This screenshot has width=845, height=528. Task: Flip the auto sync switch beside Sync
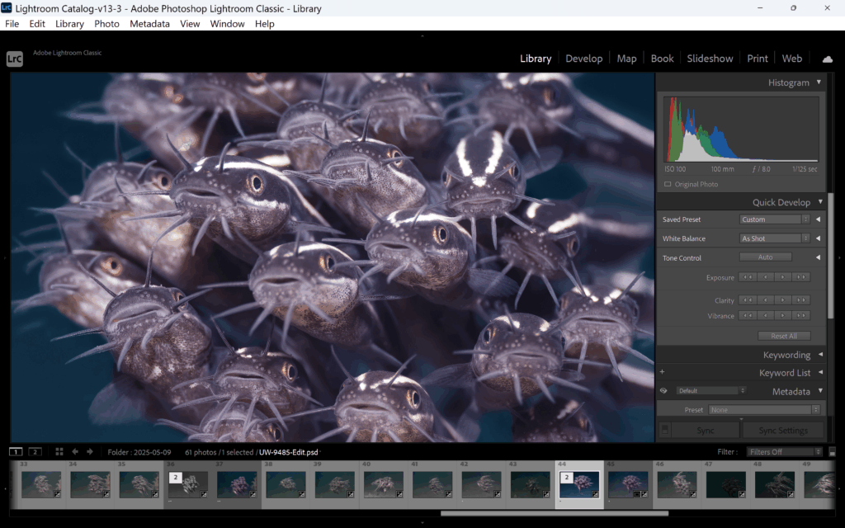pos(665,430)
